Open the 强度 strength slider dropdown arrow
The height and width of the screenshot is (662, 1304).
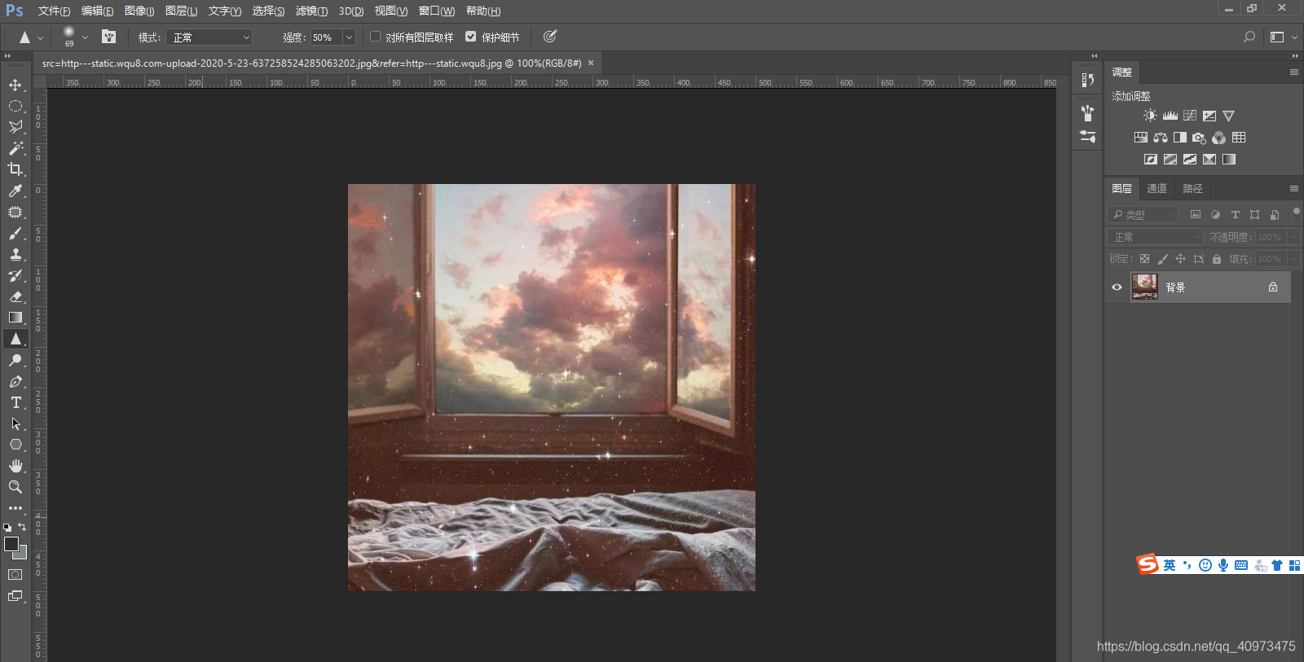pyautogui.click(x=350, y=37)
